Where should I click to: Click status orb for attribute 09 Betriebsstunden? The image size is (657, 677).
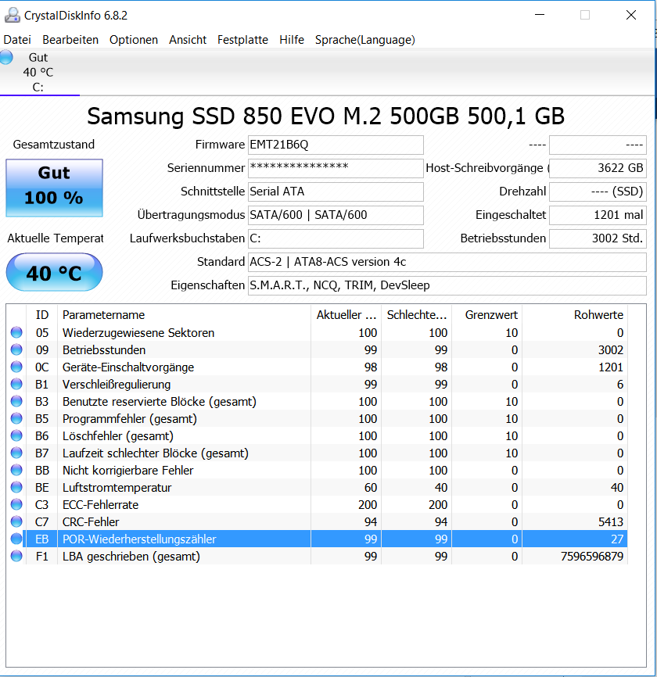point(16,349)
